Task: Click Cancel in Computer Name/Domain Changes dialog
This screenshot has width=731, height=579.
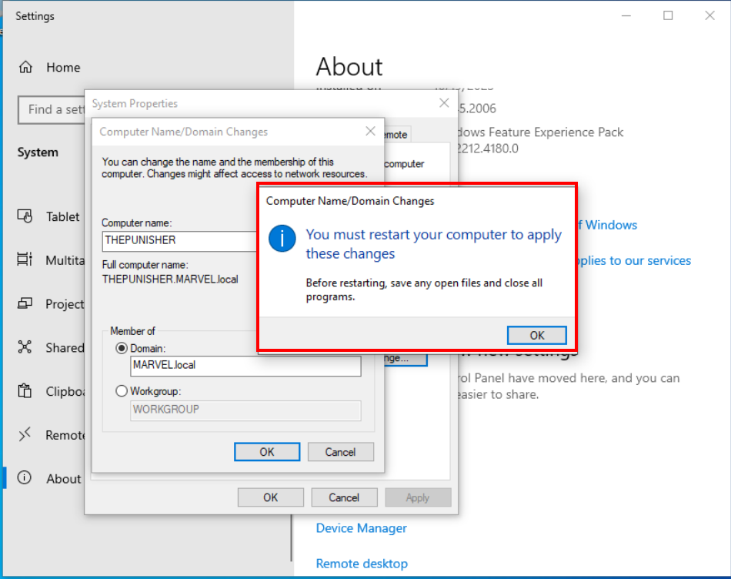Action: point(340,452)
